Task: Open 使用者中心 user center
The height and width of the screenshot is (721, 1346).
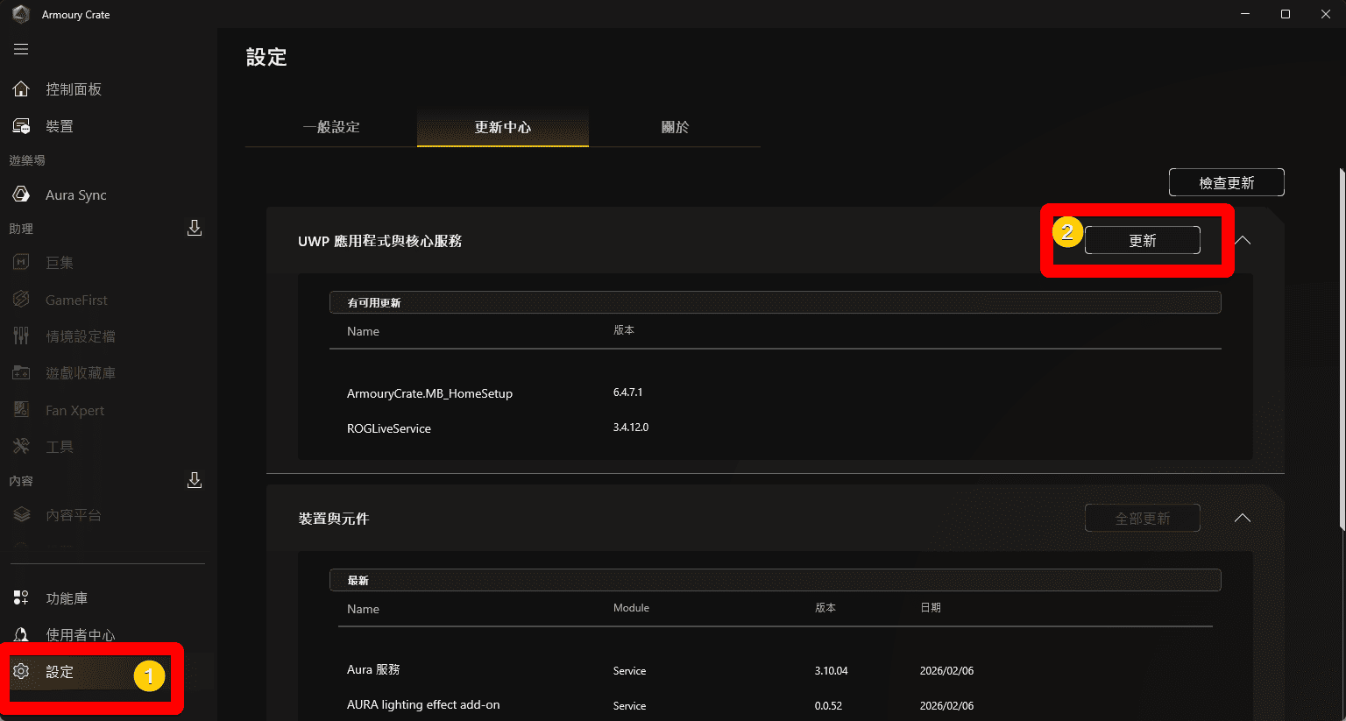Action: [x=80, y=634]
